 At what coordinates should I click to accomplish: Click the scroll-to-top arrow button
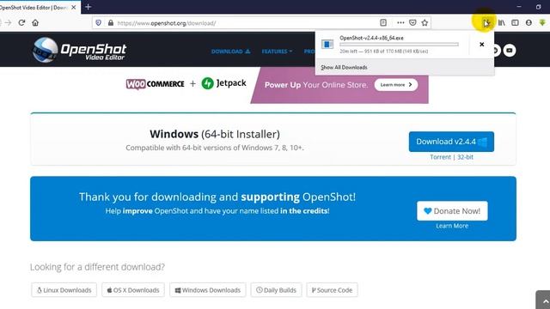(544, 300)
